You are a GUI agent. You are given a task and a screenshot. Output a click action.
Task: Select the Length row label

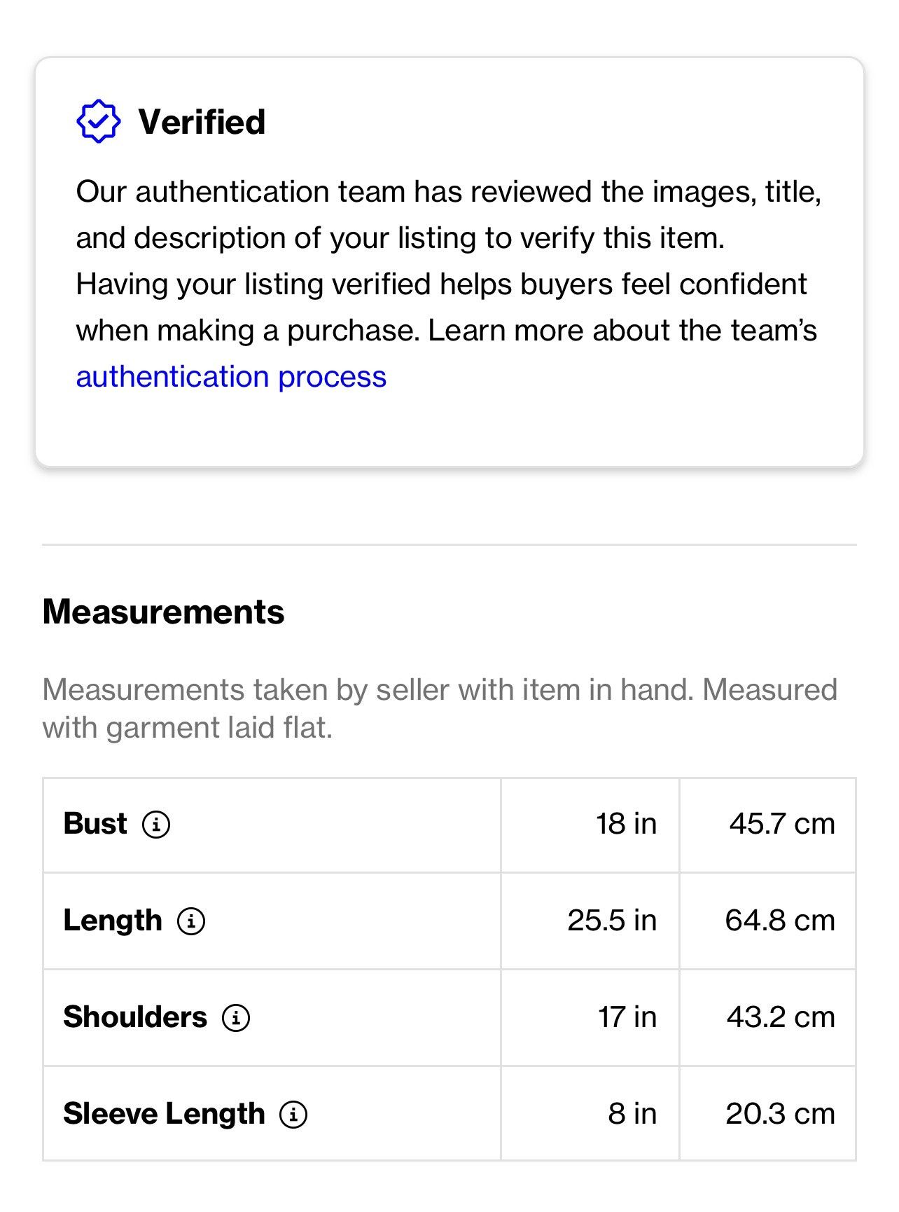[x=113, y=921]
